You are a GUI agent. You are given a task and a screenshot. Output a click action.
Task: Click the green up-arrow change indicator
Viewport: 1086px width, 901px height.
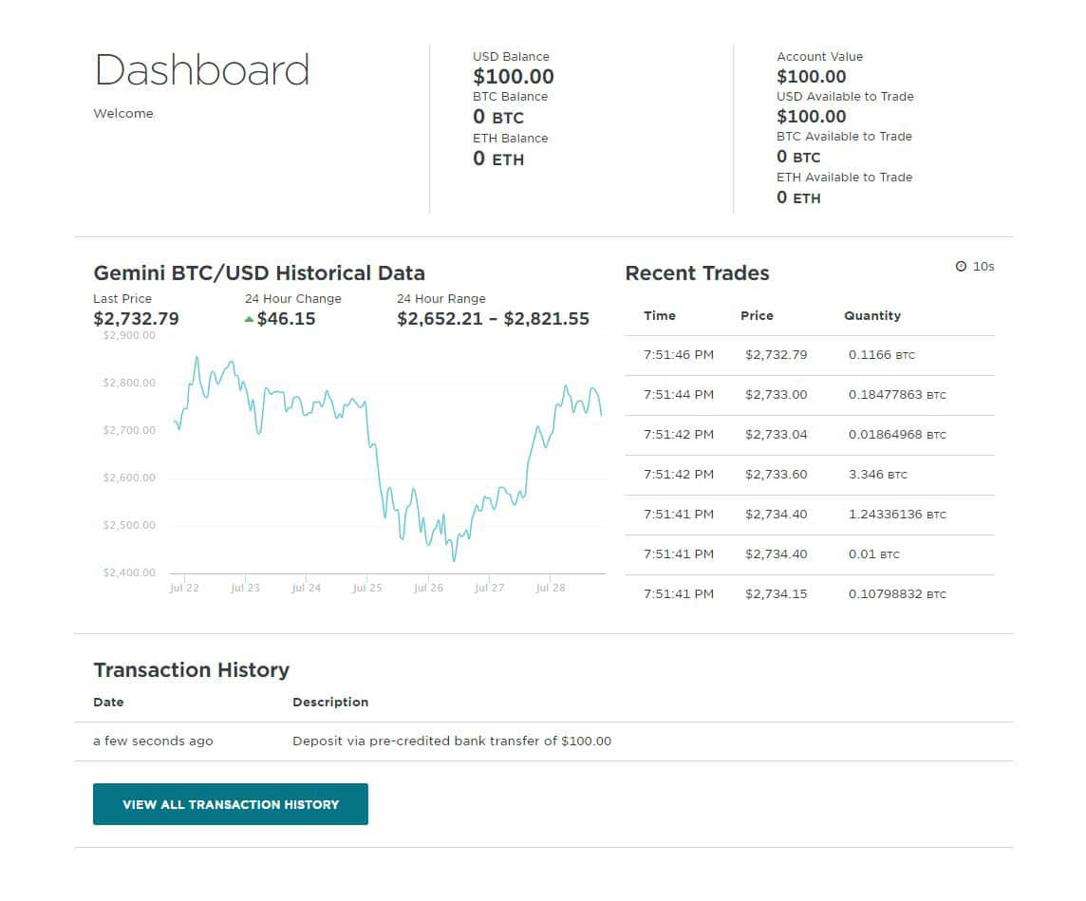[x=251, y=319]
